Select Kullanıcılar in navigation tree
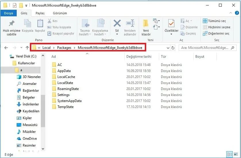Viewport: 241px width, 158px height. (x=24, y=63)
